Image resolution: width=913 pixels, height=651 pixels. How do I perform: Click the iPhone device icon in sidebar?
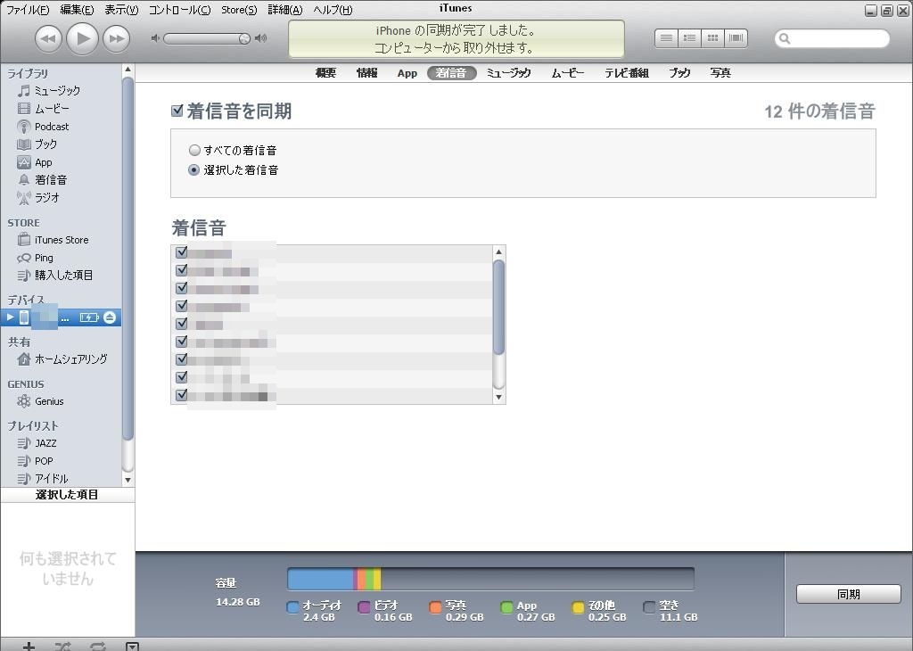[24, 317]
